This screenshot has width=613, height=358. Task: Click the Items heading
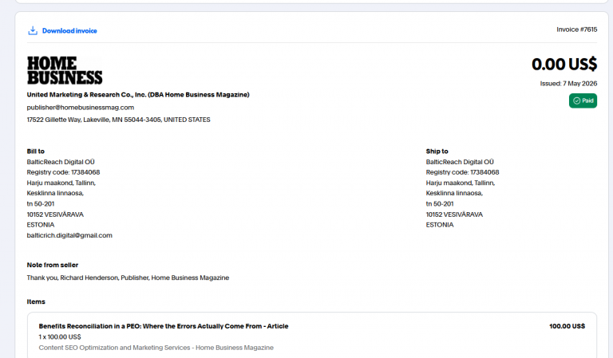click(x=36, y=301)
